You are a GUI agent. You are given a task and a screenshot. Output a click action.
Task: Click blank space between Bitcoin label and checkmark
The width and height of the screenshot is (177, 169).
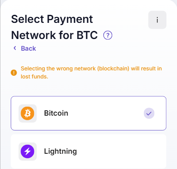pyautogui.click(x=106, y=113)
